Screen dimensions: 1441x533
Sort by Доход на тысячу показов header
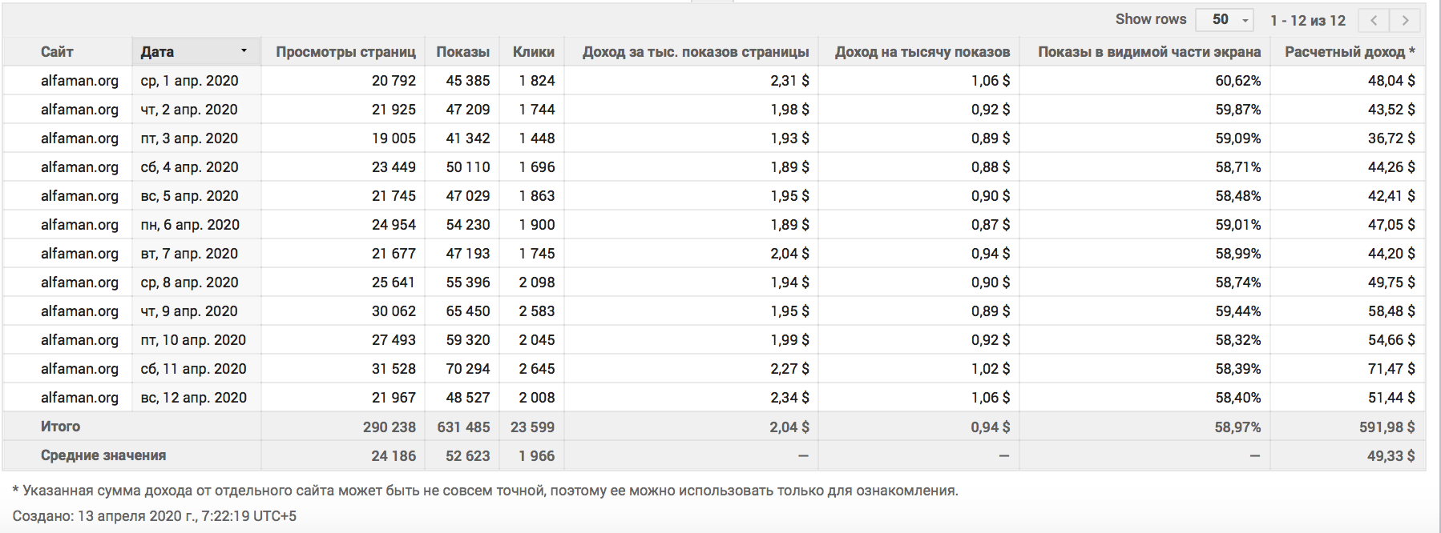click(922, 52)
